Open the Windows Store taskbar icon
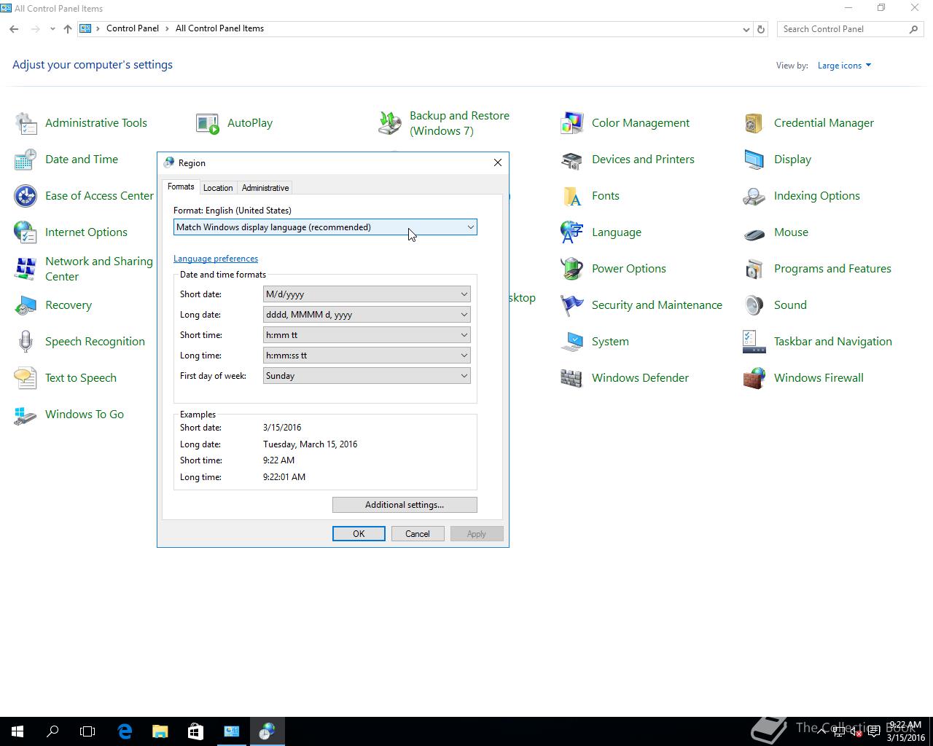This screenshot has height=746, width=933. point(195,731)
